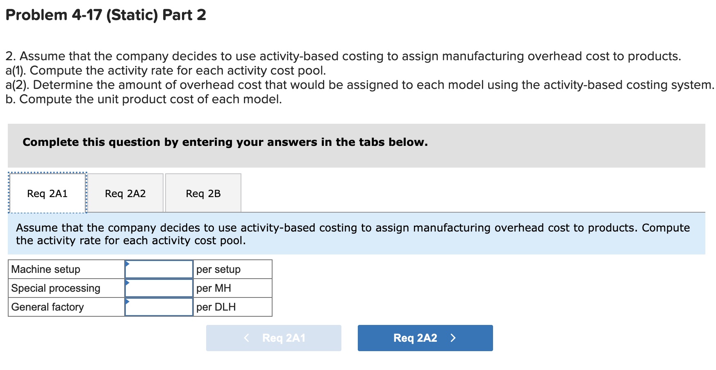716x370 pixels.
Task: Click blue triangle marker in Machine setup cell
Action: (x=127, y=263)
